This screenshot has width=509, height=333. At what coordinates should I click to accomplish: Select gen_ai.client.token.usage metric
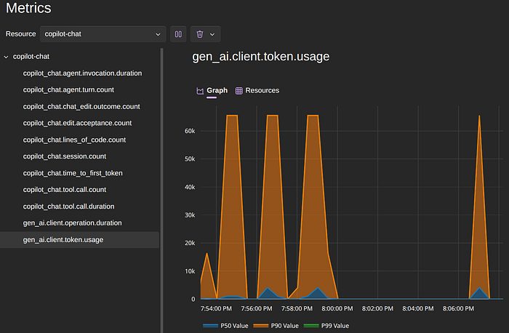pyautogui.click(x=79, y=240)
